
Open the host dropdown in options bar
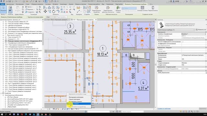click(51, 17)
